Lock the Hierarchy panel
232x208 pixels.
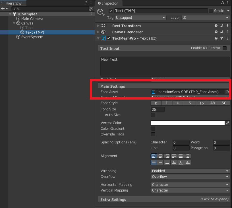pos(86,3)
